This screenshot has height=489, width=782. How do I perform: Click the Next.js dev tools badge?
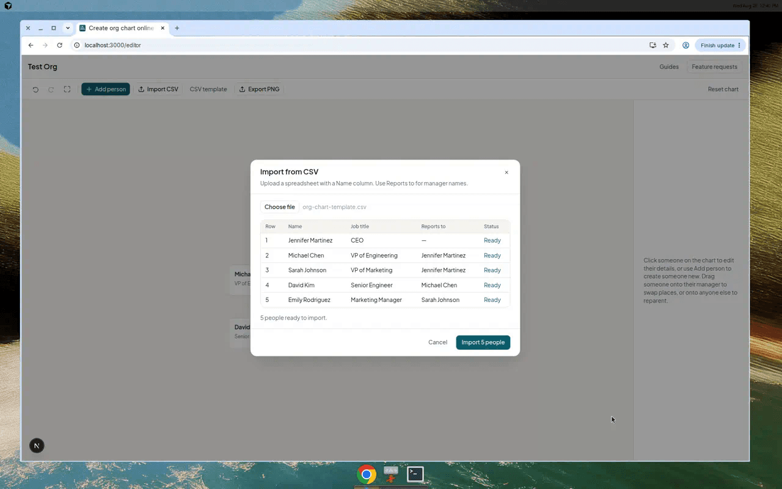coord(37,446)
